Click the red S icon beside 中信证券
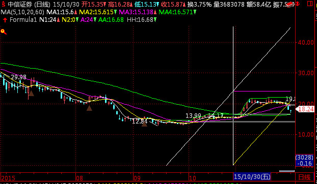The width and height of the screenshot is (317, 184). [3, 4]
